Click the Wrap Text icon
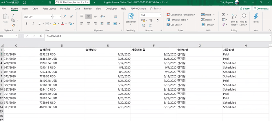 coord(115,17)
